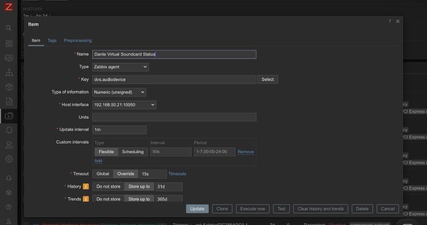Click the Timeout value field showing 15s

click(153, 174)
